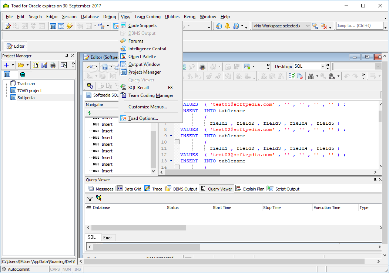The height and width of the screenshot is (273, 389).
Task: Click the checklist icon with green checkmarks
Action: coord(292,76)
